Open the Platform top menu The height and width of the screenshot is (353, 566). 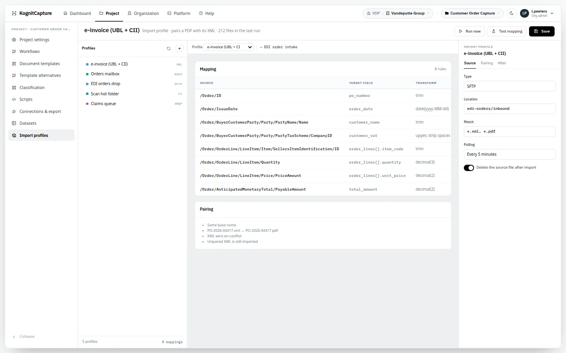(179, 13)
